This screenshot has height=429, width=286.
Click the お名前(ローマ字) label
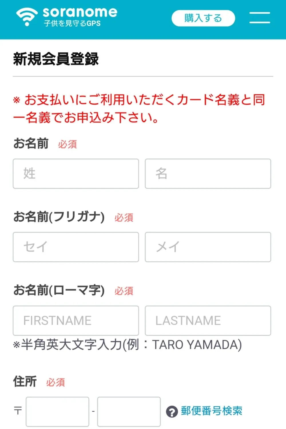(x=59, y=290)
